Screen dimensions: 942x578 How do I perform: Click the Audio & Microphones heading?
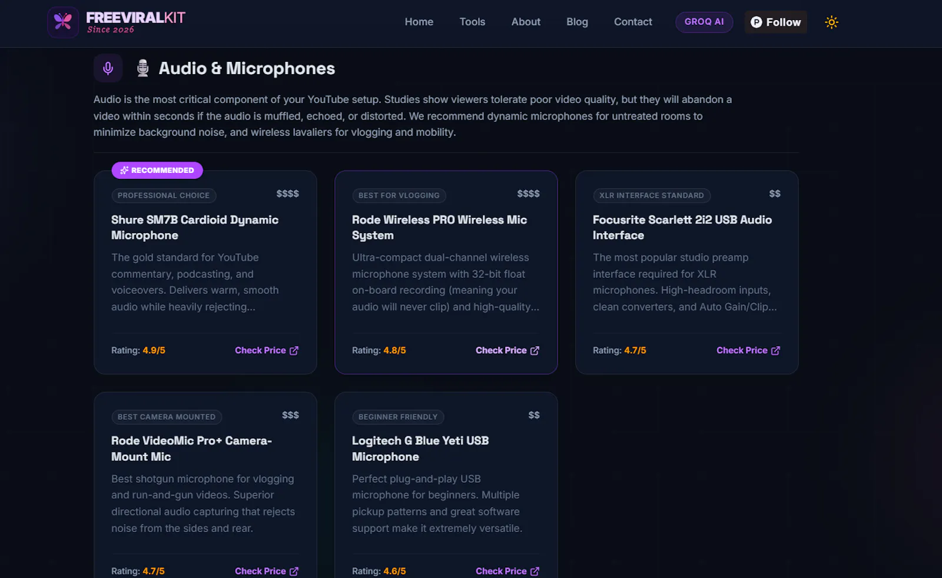[x=247, y=69]
